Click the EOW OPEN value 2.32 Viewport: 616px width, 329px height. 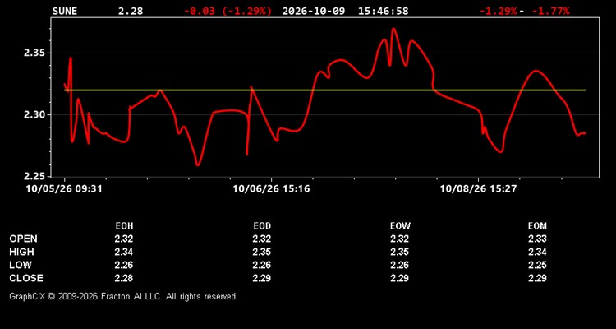click(x=399, y=239)
